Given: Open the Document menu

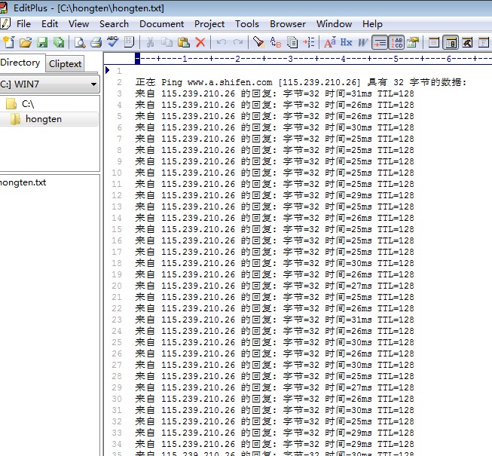Looking at the screenshot, I should point(161,24).
